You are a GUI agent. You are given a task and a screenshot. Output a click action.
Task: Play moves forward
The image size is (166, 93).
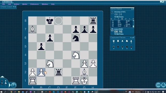click(x=126, y=19)
